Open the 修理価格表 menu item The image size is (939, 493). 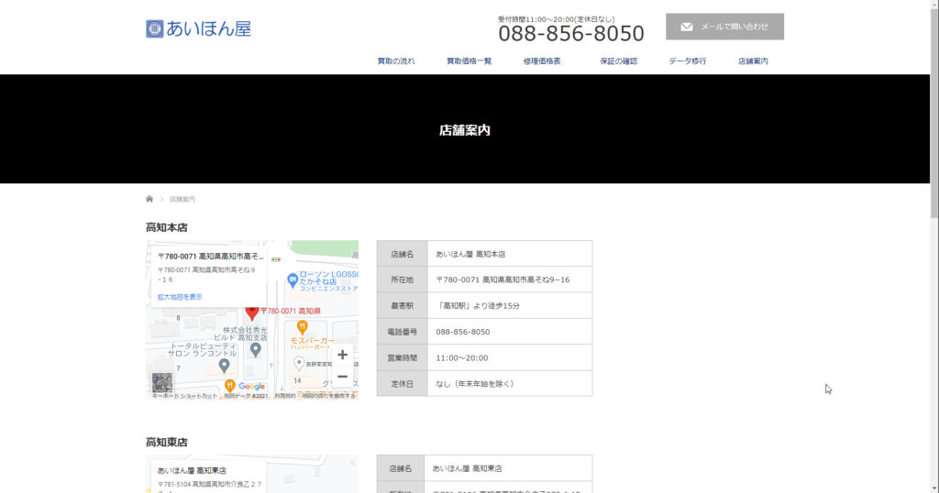pos(542,61)
